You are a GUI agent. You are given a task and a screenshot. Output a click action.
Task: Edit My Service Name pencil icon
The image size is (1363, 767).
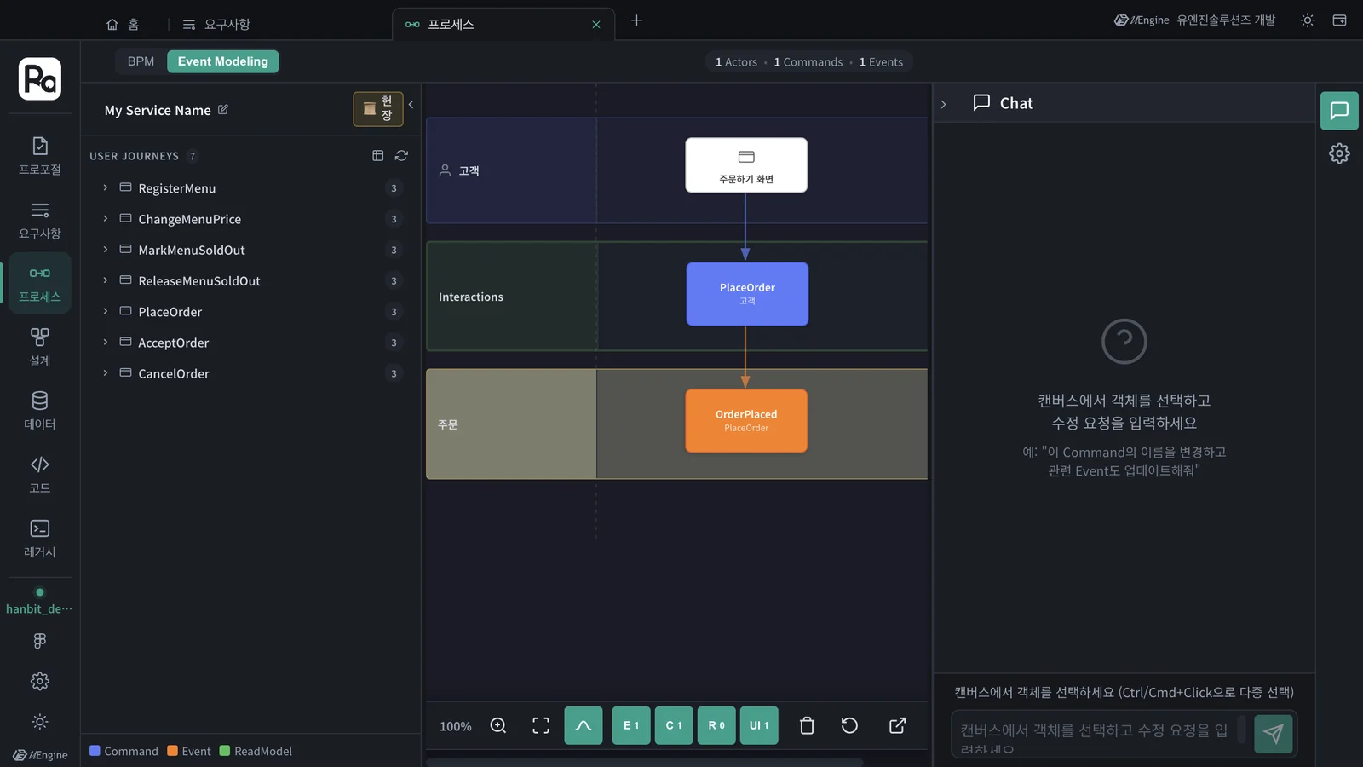pos(223,109)
